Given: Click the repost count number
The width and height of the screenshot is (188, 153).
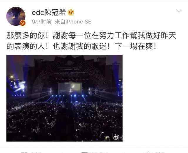Looking at the screenshot, I should pos(36,152).
